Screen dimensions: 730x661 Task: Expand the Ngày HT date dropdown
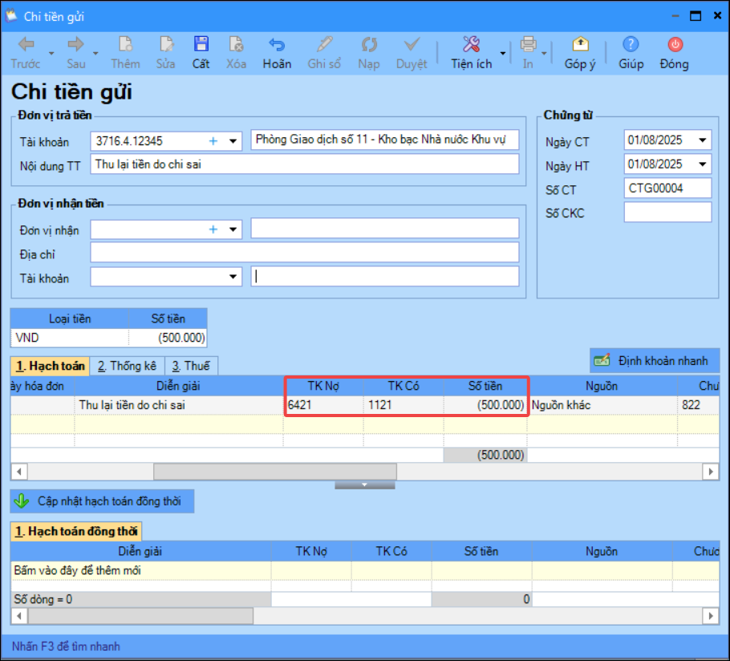(702, 164)
